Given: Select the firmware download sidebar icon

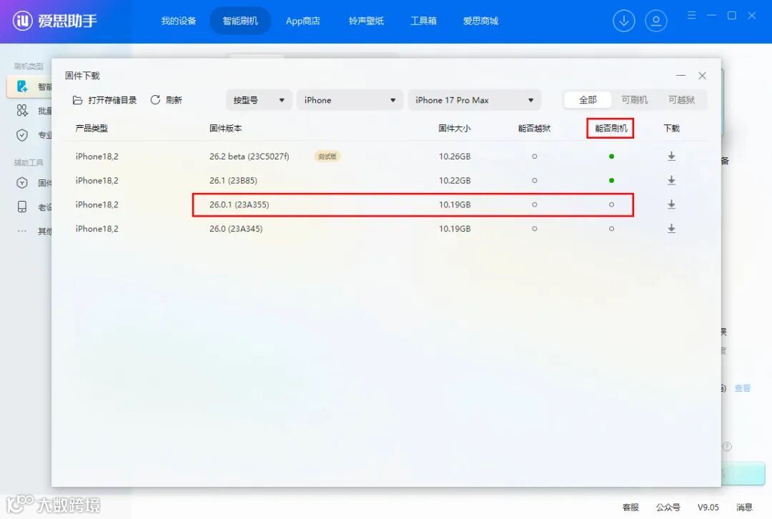Looking at the screenshot, I should coord(22,183).
